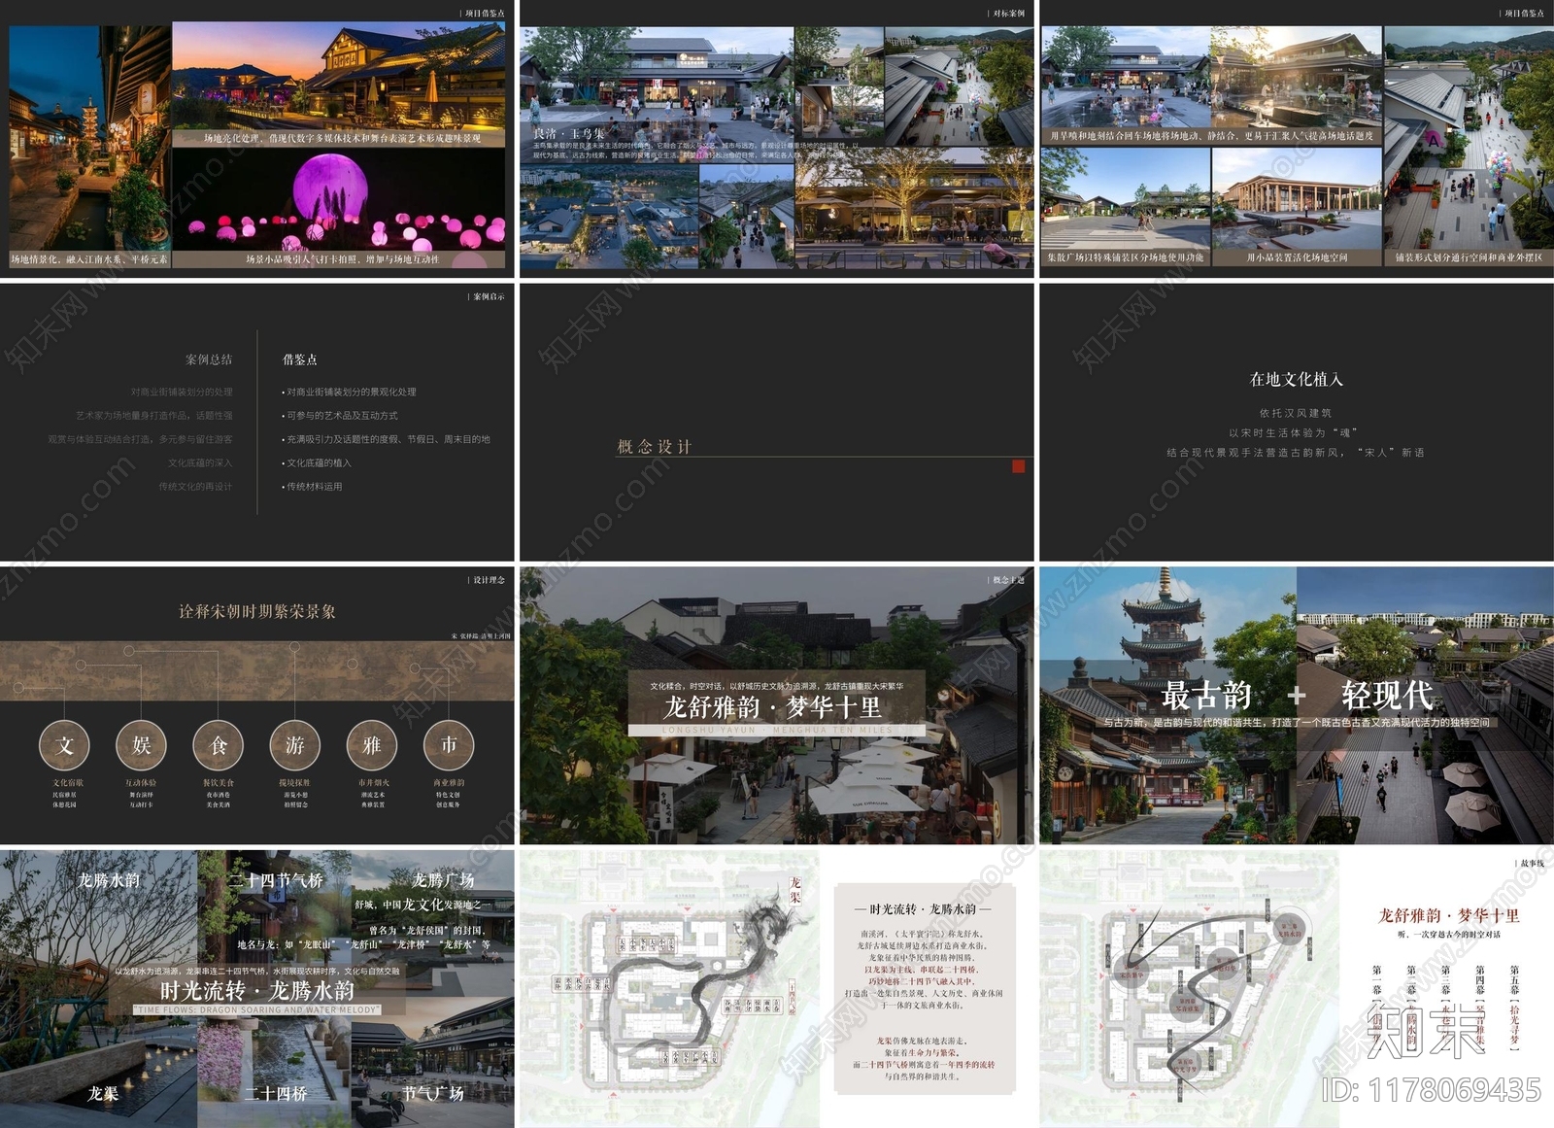Open the tall pagoda photo beside 最古韵

point(1167,705)
